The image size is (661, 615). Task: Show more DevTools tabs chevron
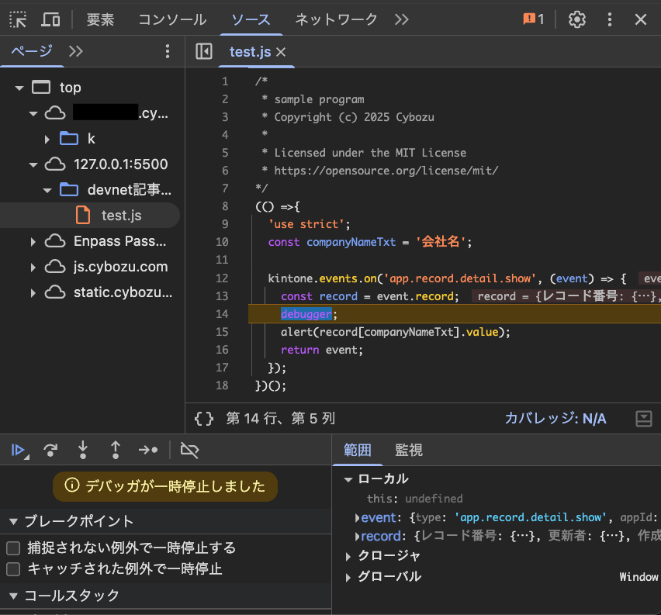402,19
